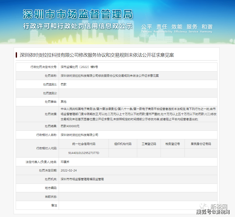Select the 罚款 penalty category value
This screenshot has height=217, width=235.
[x=64, y=84]
